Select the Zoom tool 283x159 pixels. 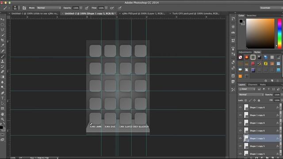[x=2, y=119]
